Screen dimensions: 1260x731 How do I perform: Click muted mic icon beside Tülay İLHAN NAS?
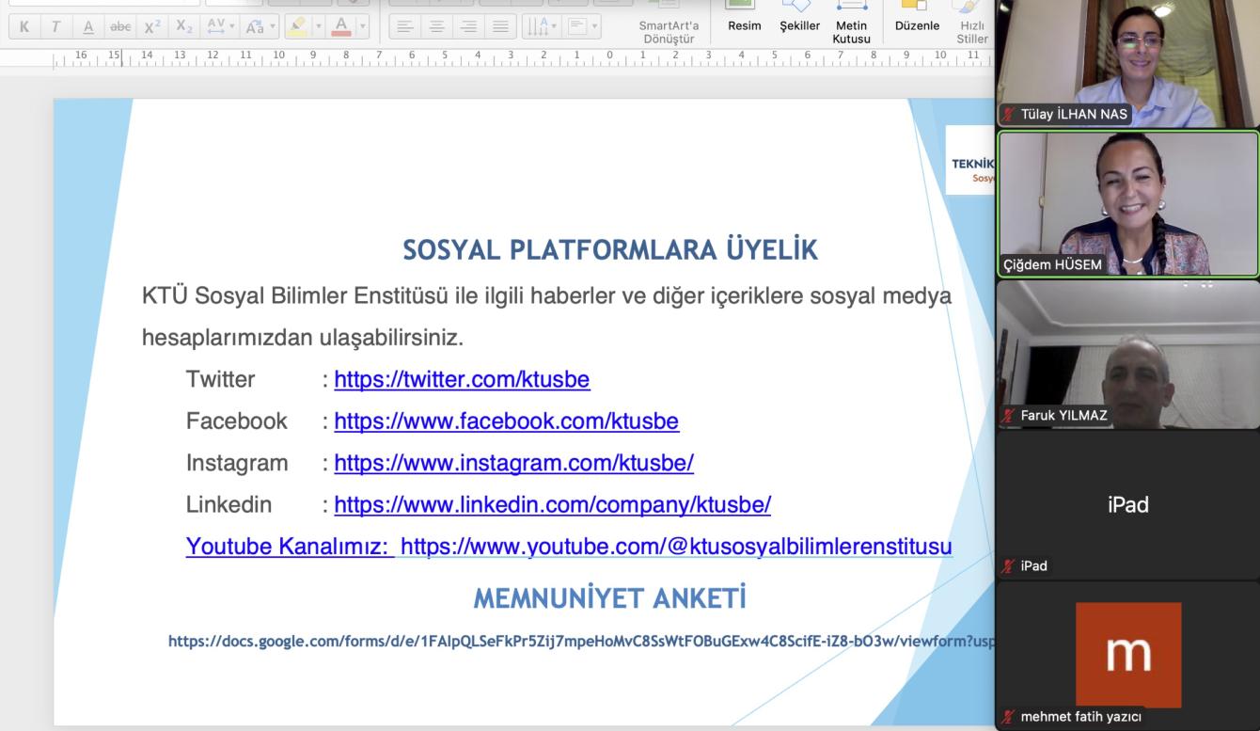1007,115
